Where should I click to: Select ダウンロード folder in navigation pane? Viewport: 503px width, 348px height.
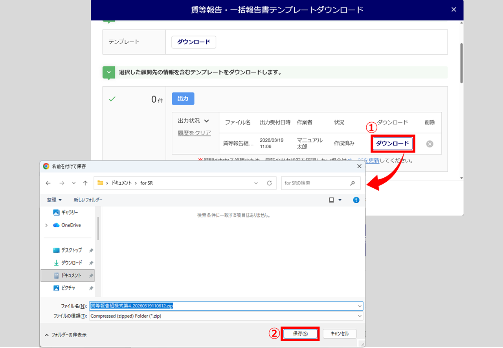coord(72,263)
